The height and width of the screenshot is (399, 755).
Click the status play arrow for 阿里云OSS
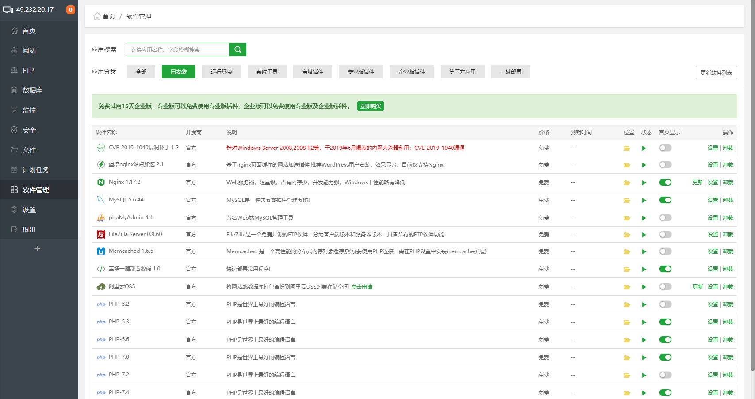(644, 287)
